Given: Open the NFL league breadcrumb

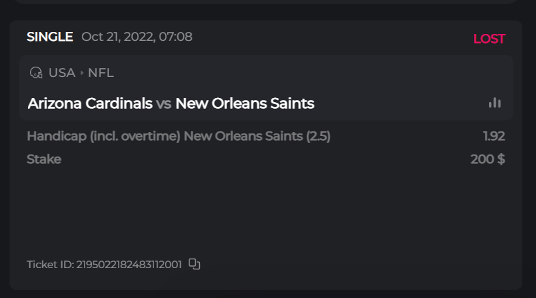Looking at the screenshot, I should [101, 73].
